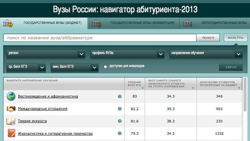Screen dimensions: 250x141
Task: Show help for Международные отношения
Action: pyautogui.click(x=120, y=109)
